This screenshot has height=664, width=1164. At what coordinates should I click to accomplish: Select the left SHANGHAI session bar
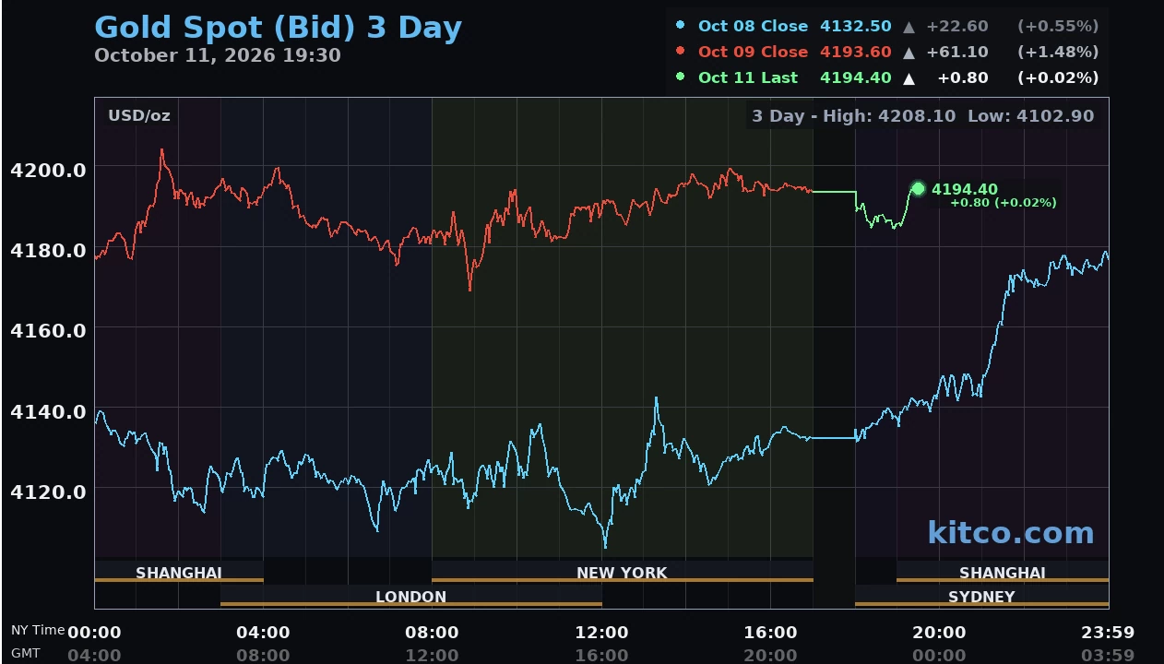click(x=179, y=572)
